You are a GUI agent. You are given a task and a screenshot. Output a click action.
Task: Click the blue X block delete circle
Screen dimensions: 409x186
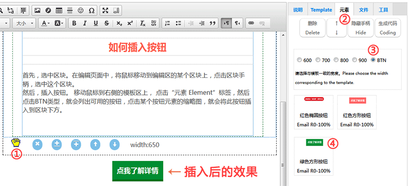tap(37, 144)
